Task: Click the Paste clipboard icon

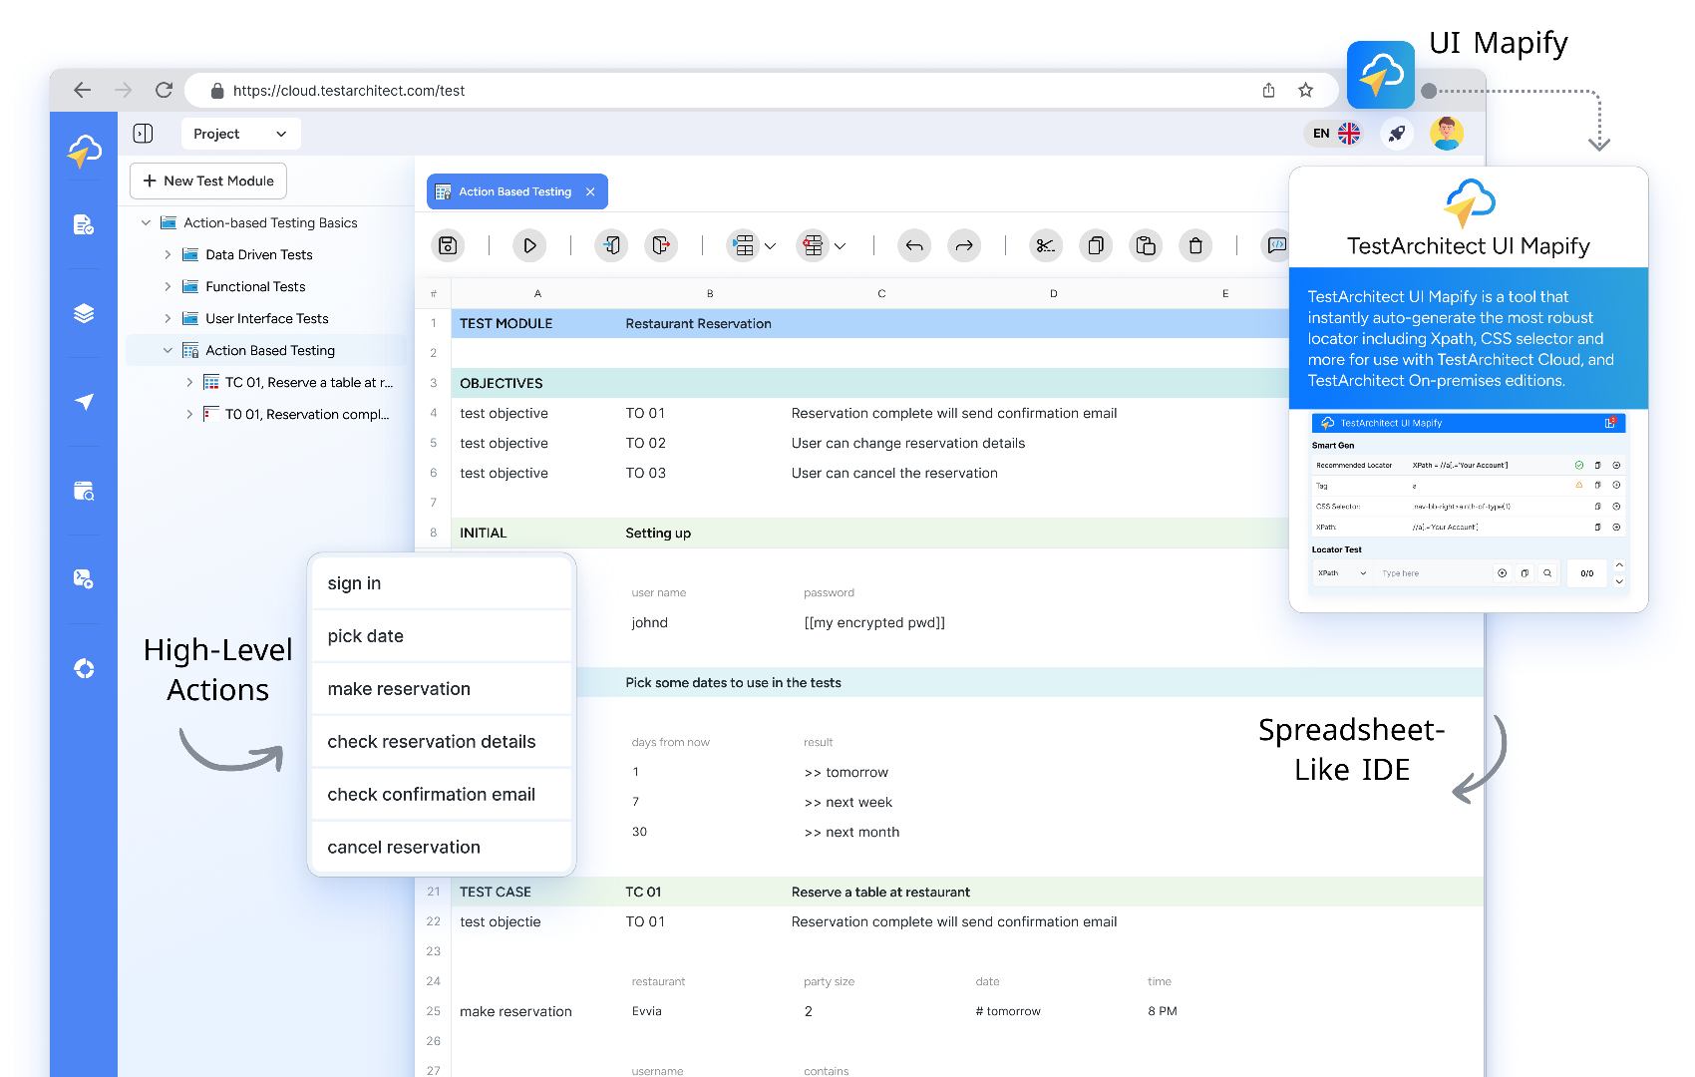Action: coord(1146,245)
